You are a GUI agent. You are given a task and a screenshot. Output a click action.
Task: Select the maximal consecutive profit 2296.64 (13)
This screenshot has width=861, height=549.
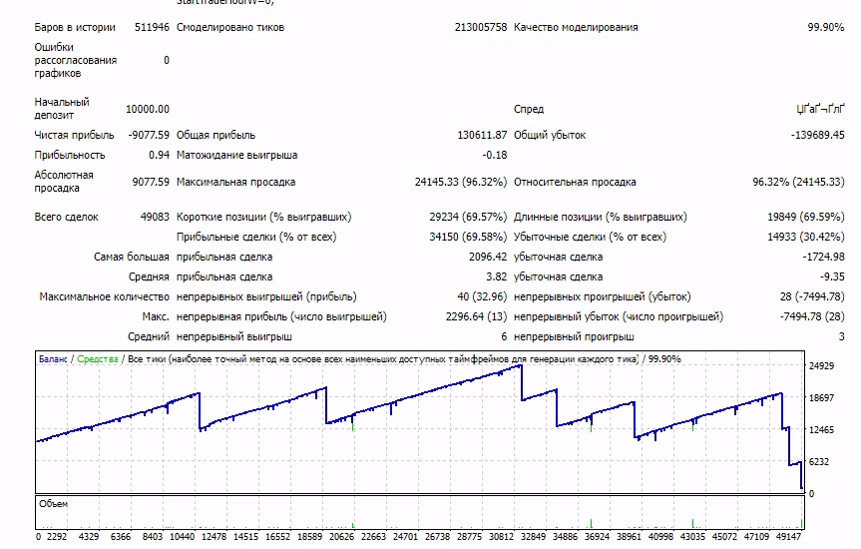point(476,316)
